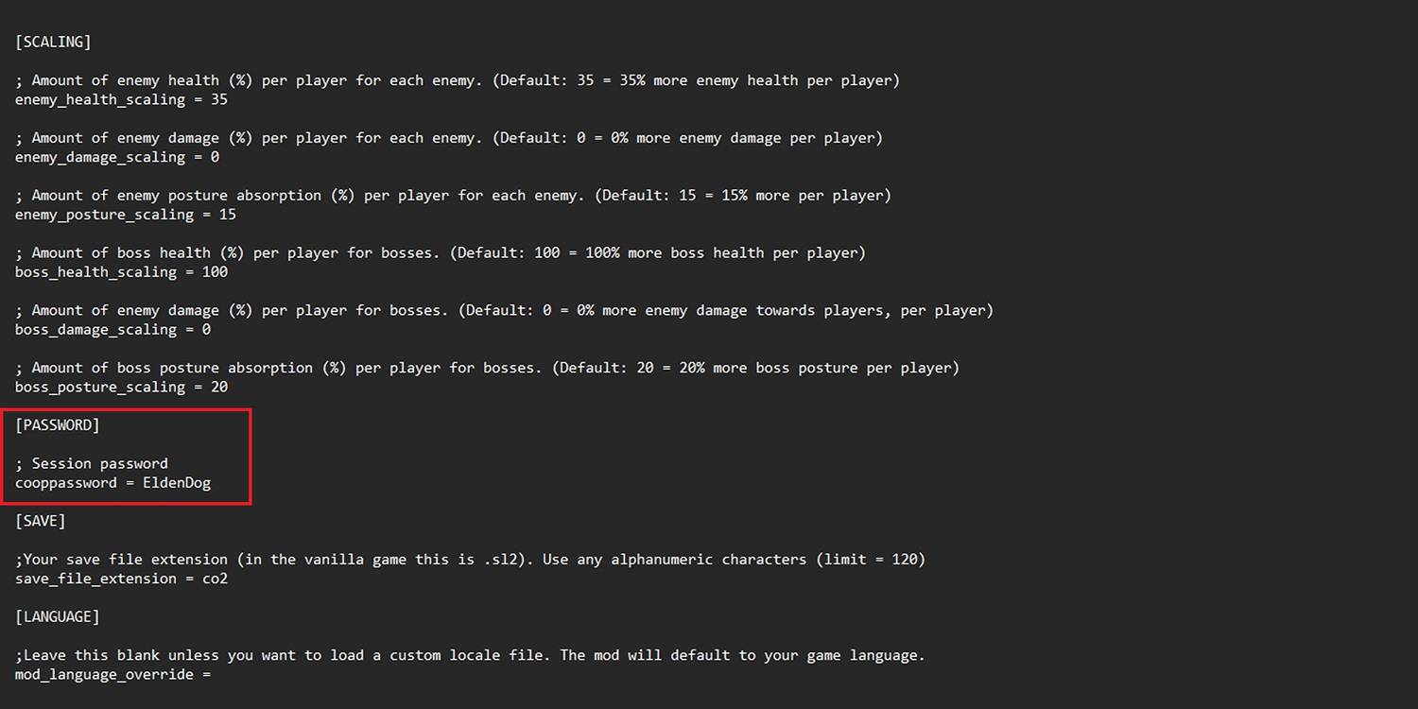
Task: Click the "; Session password" comment
Action: tap(92, 463)
